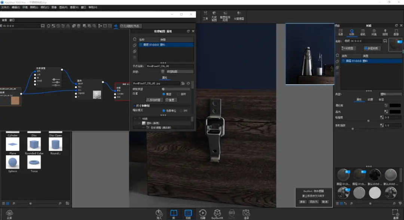Open the 云库 cloud library icon

pos(9,214)
